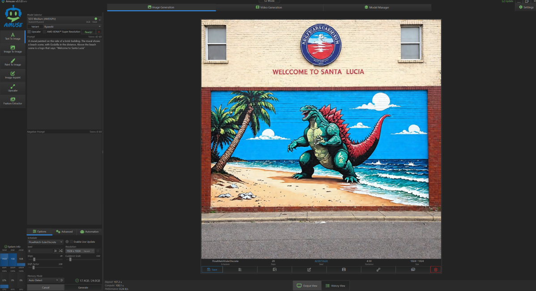Click the seed increment step icon
This screenshot has height=291, width=536.
tap(55, 251)
